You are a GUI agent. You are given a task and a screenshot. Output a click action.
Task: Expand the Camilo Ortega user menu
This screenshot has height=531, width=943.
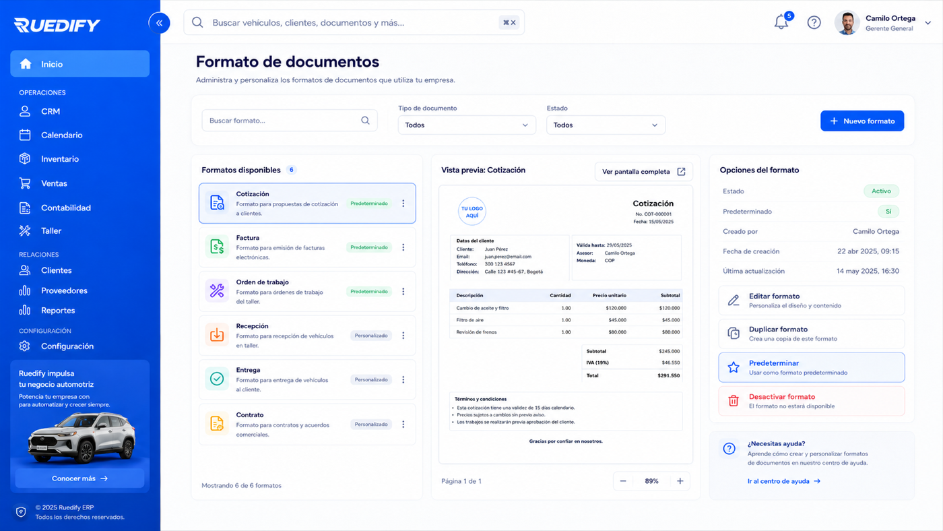pyautogui.click(x=928, y=23)
